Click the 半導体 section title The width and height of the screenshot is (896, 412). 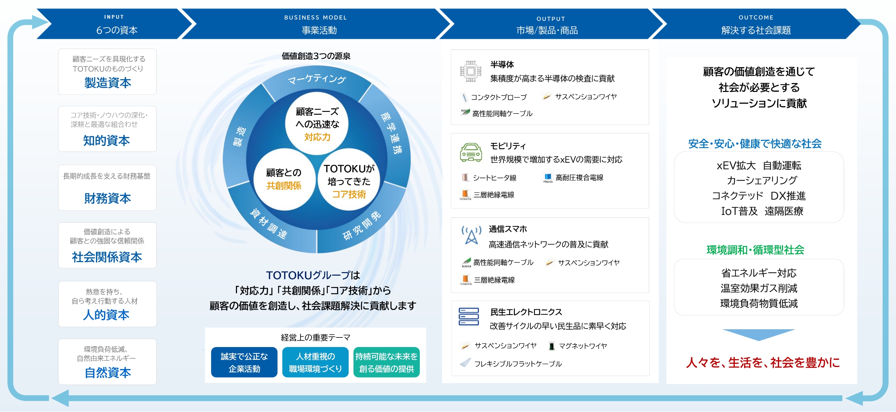[502, 65]
